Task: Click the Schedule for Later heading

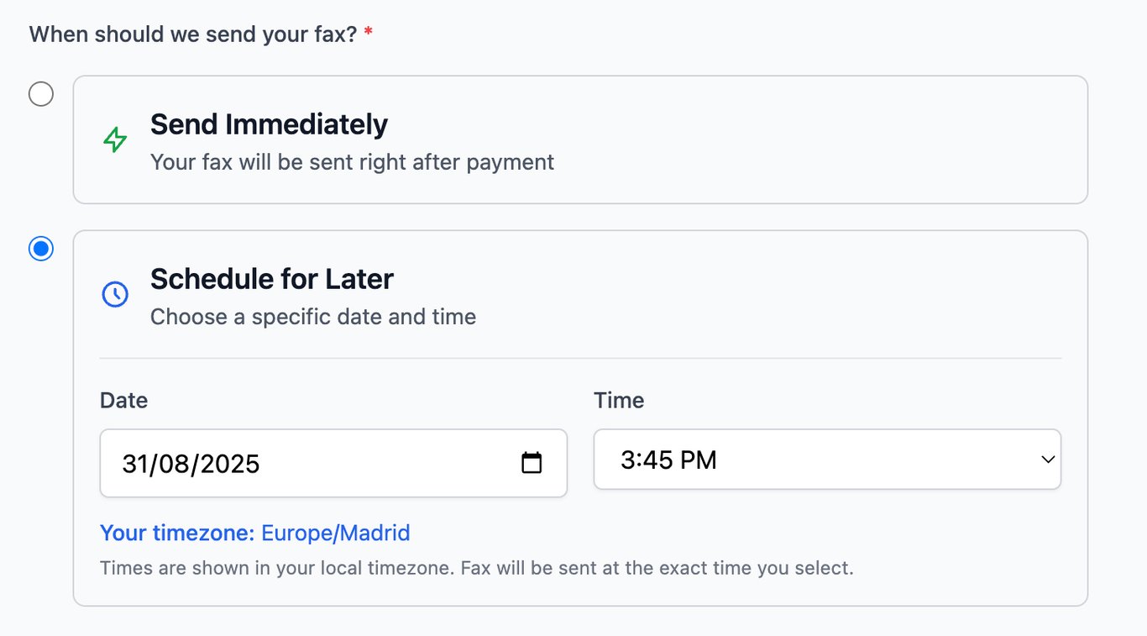Action: point(271,279)
